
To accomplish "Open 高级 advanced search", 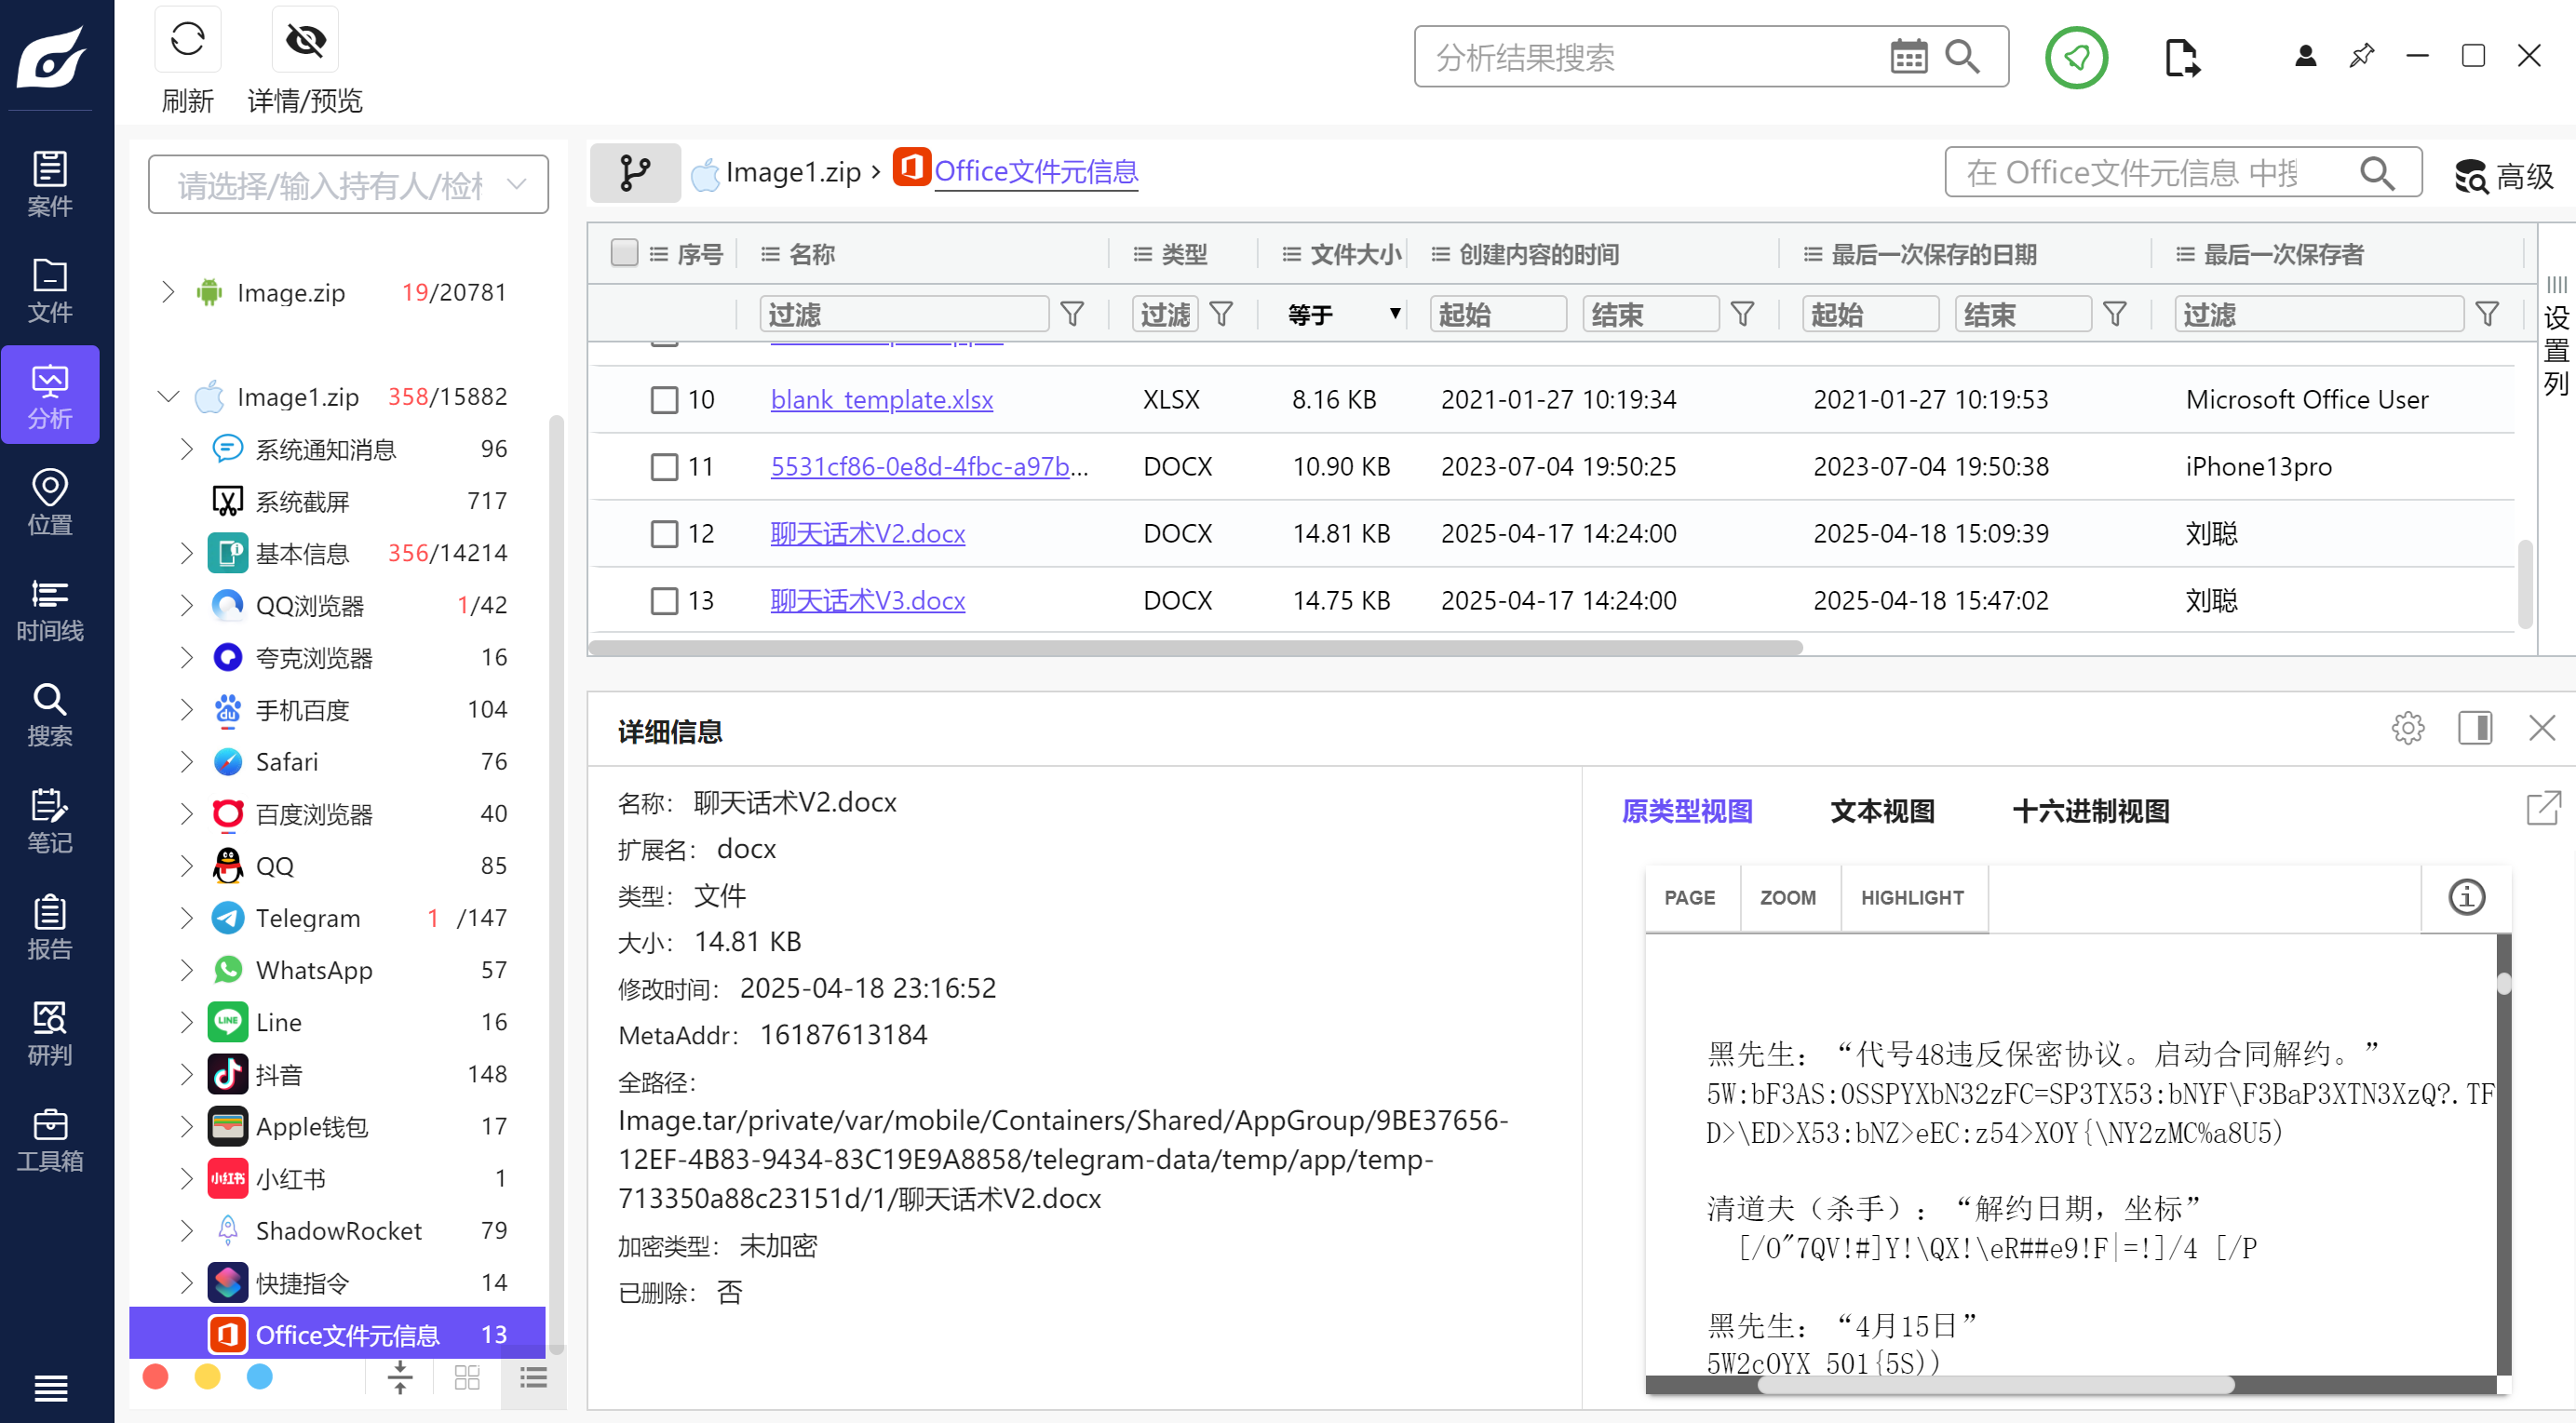I will point(2504,175).
